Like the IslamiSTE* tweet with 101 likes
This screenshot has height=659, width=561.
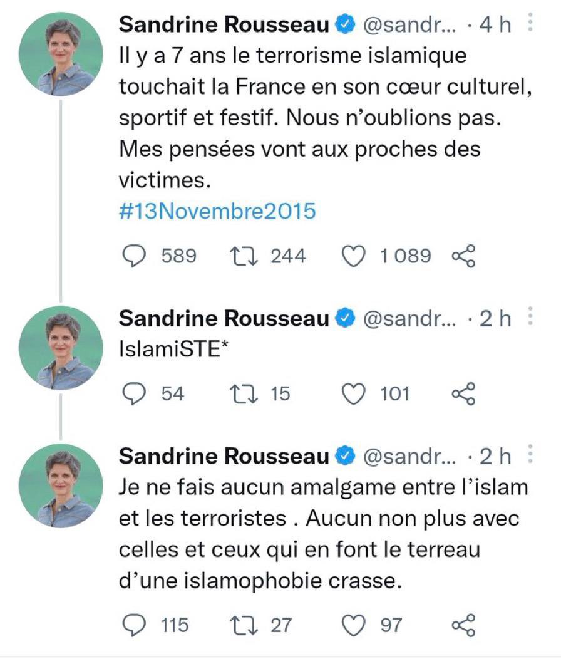[x=353, y=394]
